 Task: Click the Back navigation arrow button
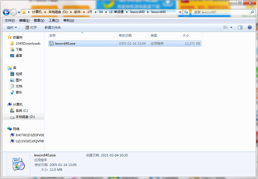[6, 12]
